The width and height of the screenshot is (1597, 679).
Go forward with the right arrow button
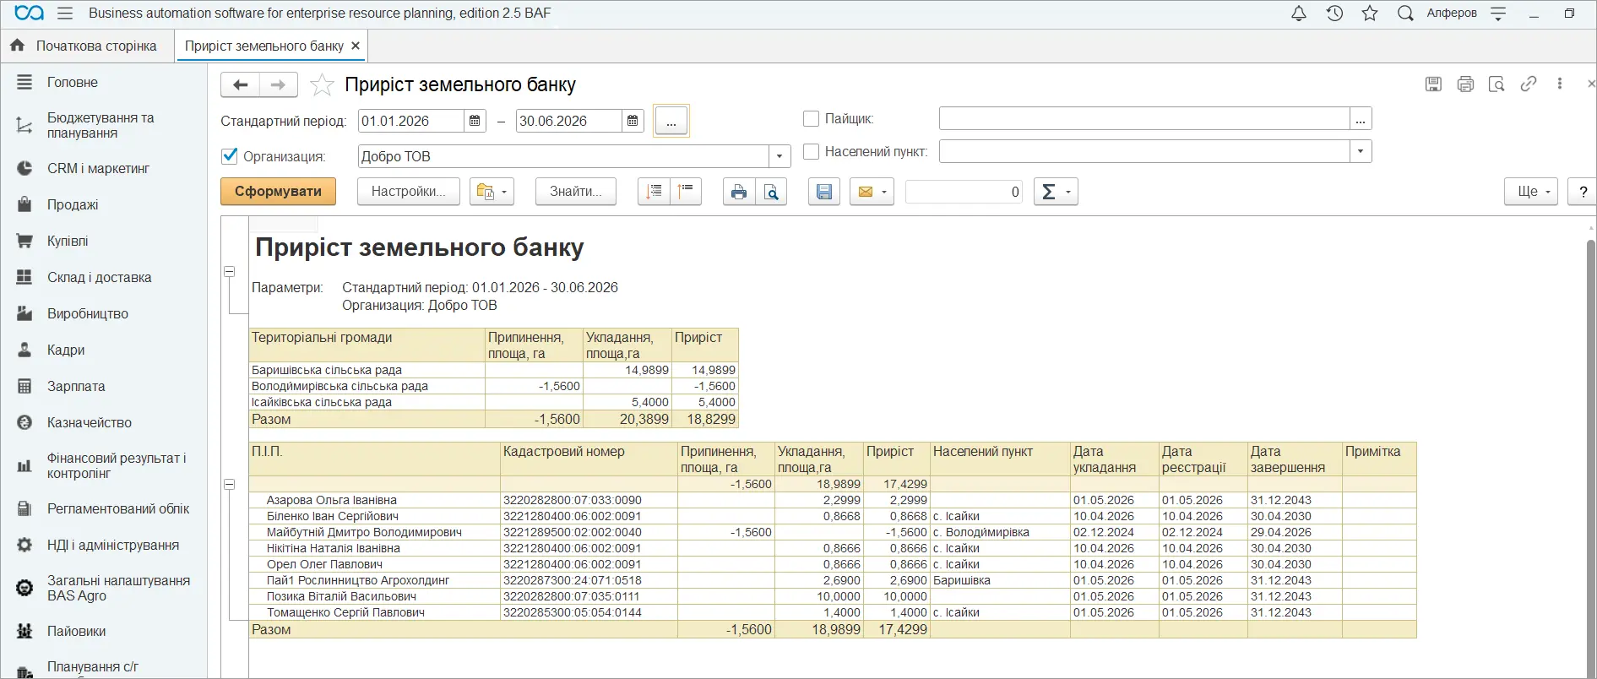pyautogui.click(x=278, y=84)
